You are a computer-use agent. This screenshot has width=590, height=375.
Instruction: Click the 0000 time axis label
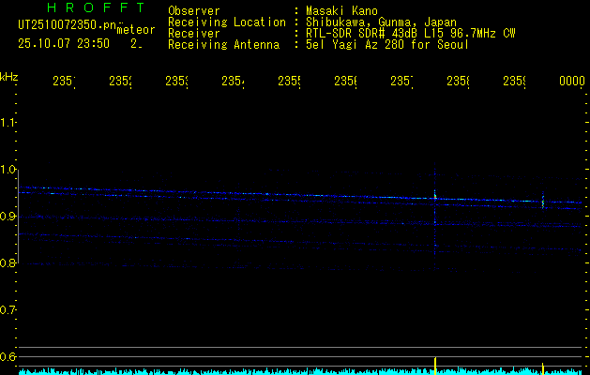[571, 82]
